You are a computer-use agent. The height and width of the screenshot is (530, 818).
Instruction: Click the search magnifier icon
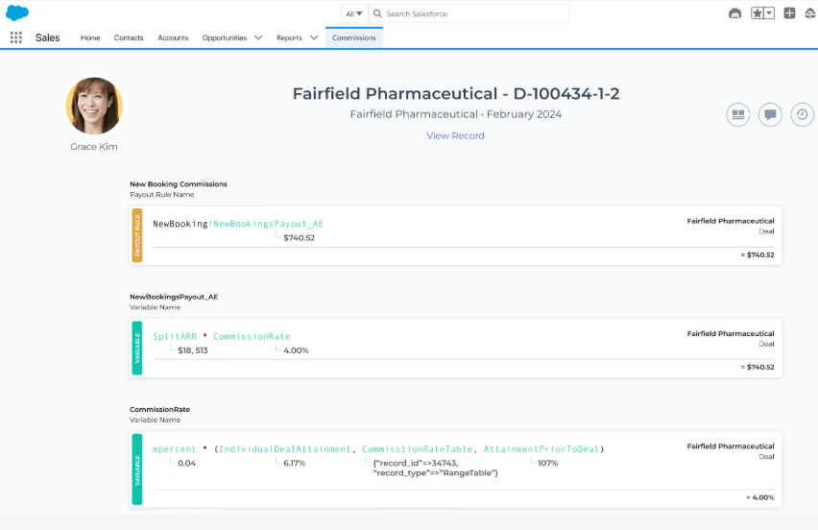click(x=377, y=13)
